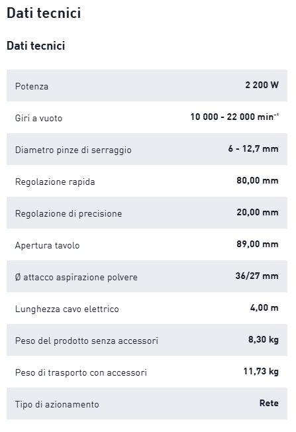296x432 pixels.
Task: Select 'Regolazione di precisione' label
Action: pyautogui.click(x=69, y=213)
